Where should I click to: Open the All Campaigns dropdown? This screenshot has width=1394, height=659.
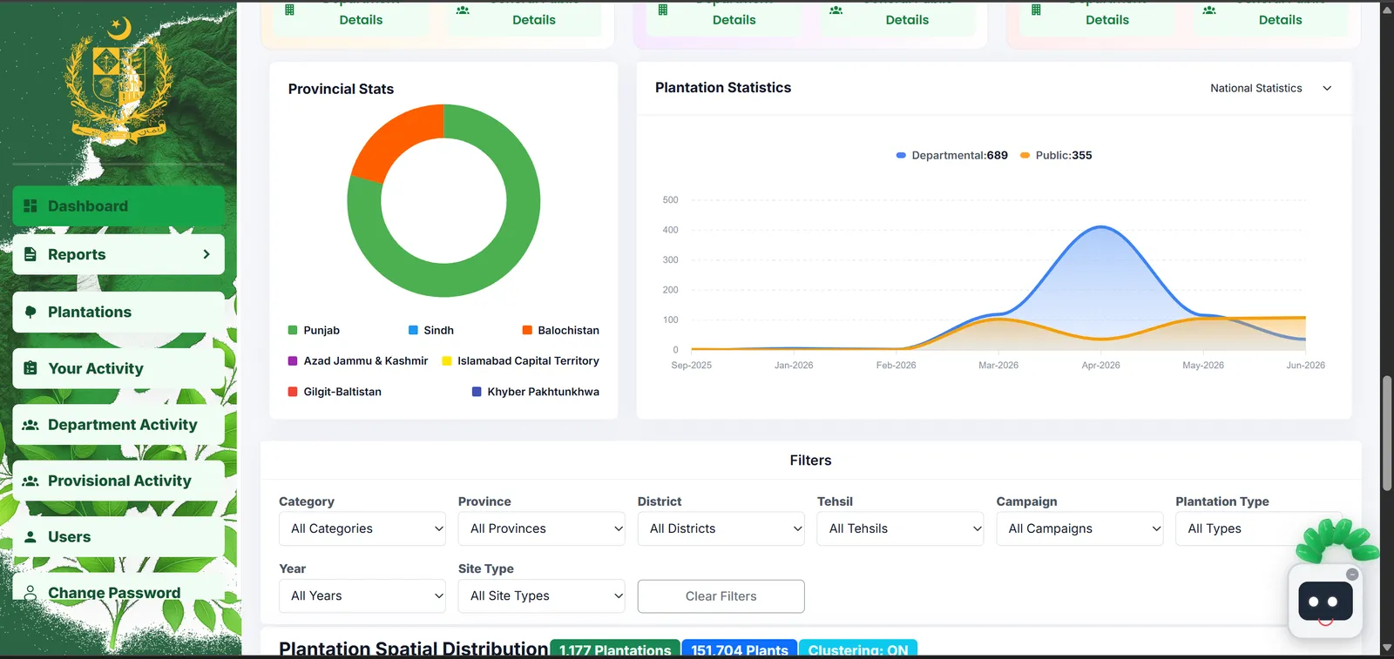click(x=1080, y=528)
